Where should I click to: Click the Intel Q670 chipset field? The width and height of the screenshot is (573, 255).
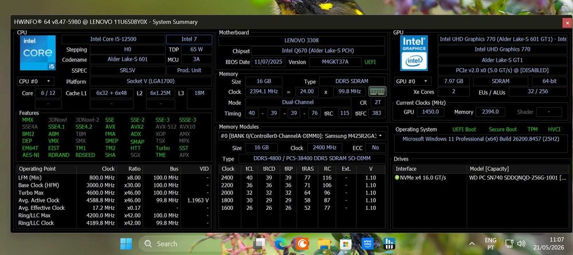318,51
